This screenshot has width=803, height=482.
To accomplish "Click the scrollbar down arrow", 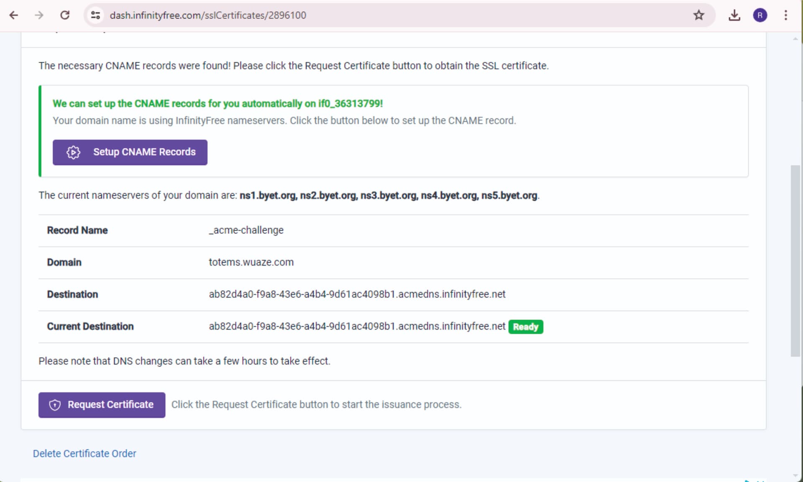I will (x=795, y=476).
